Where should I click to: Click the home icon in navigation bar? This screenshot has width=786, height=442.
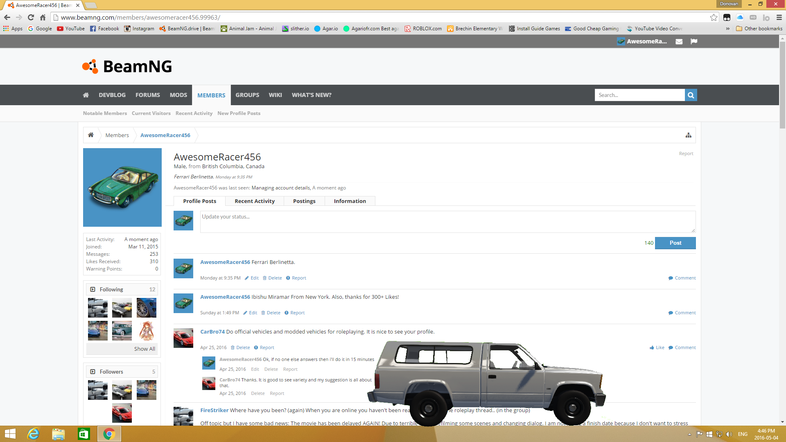(x=86, y=95)
